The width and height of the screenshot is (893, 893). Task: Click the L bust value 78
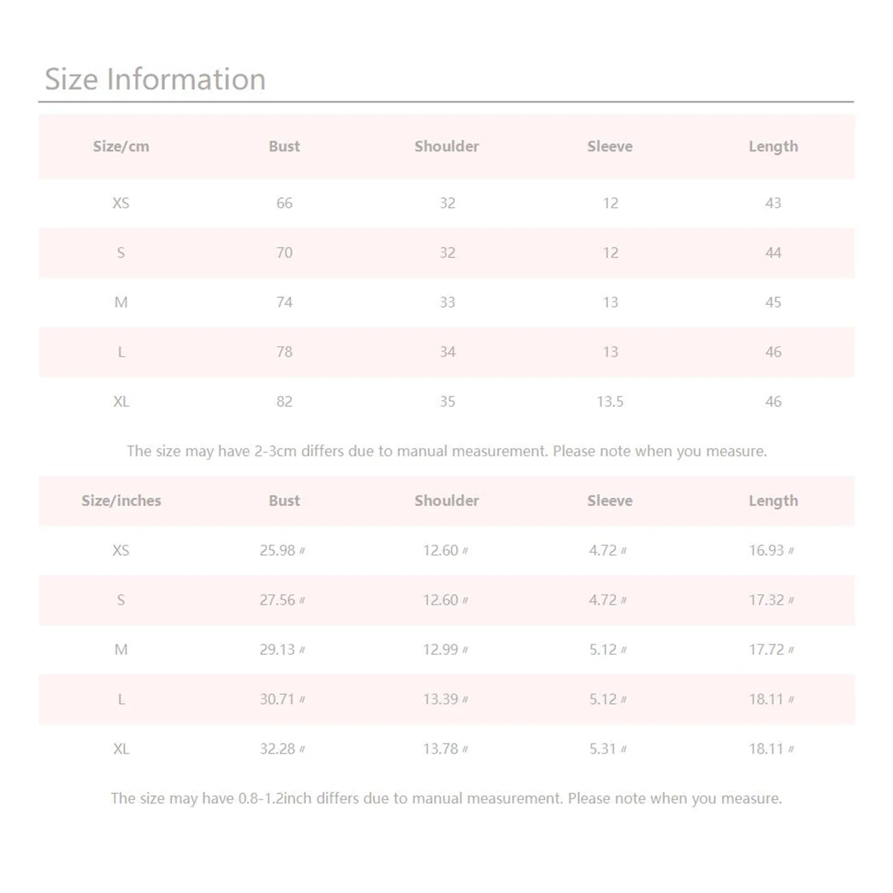click(284, 352)
